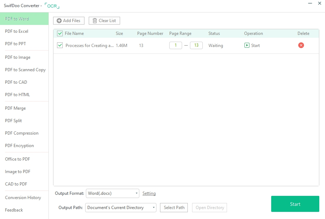Screen dimensions: 325x219
Task: Click the Operation column header
Action: pyautogui.click(x=253, y=33)
